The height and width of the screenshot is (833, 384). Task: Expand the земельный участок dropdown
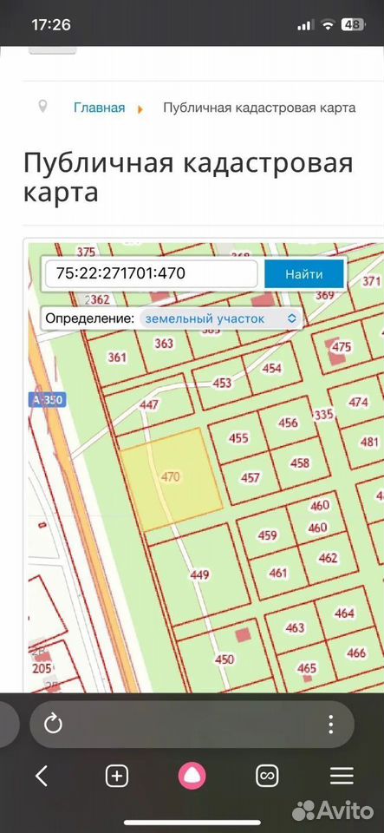[220, 318]
